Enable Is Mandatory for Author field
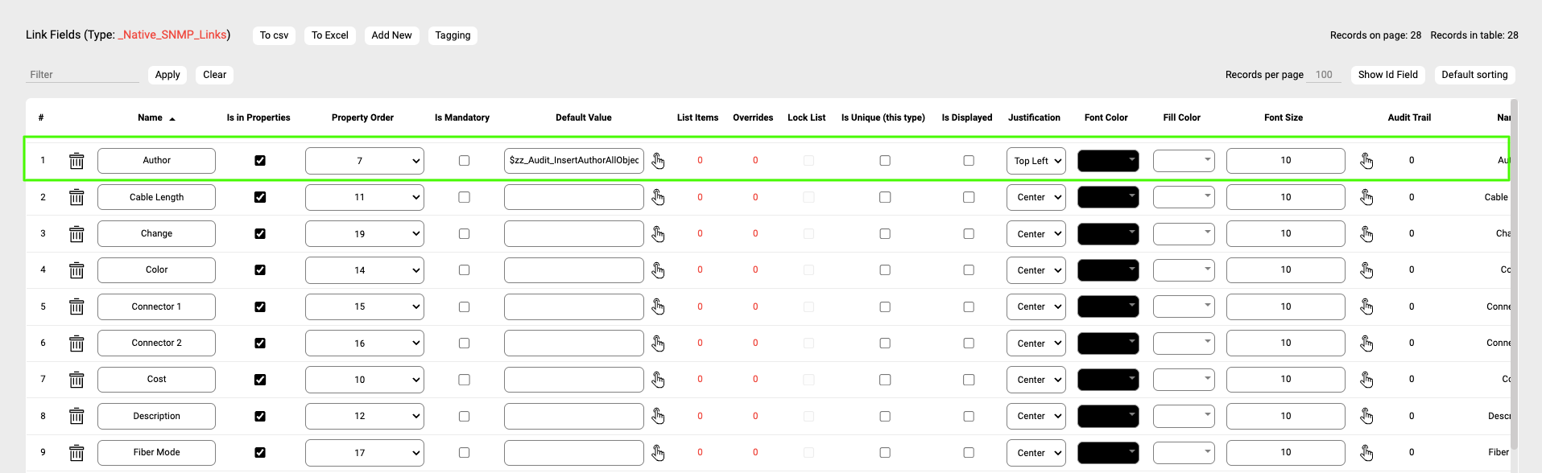1542x473 pixels. coord(464,161)
